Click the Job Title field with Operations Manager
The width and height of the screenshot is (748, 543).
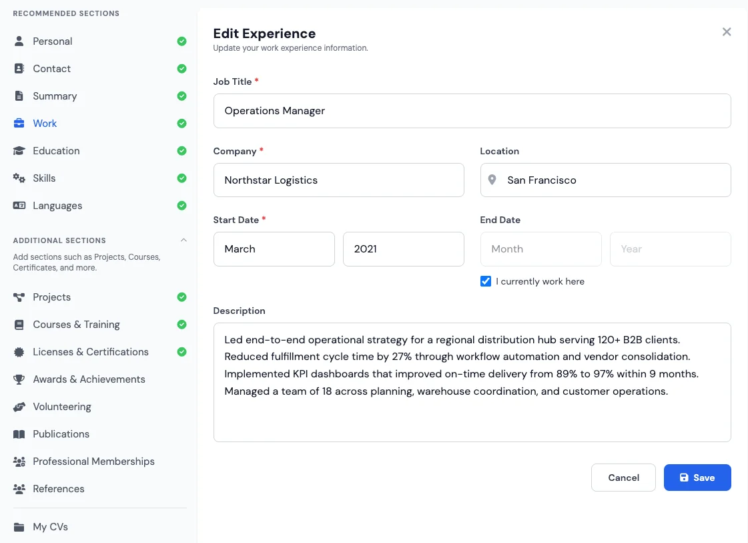pyautogui.click(x=472, y=111)
